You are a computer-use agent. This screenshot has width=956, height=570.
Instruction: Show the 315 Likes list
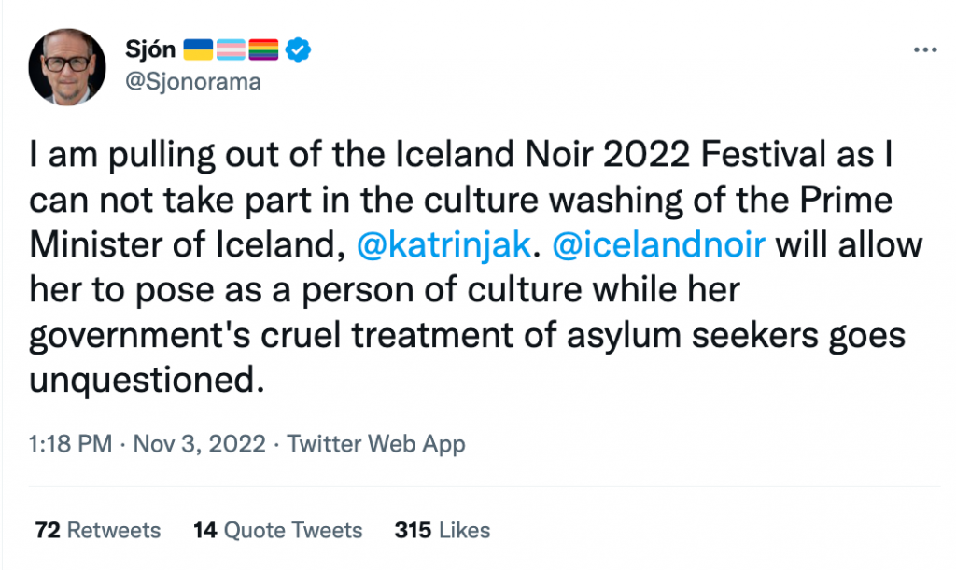click(442, 530)
